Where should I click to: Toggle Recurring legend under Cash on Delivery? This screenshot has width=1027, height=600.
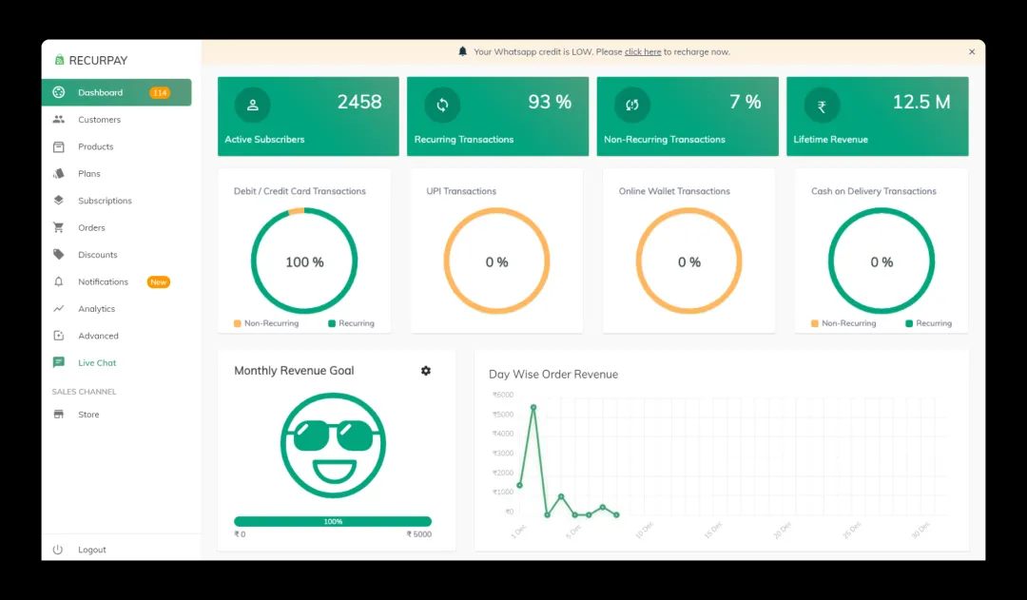pyautogui.click(x=929, y=323)
